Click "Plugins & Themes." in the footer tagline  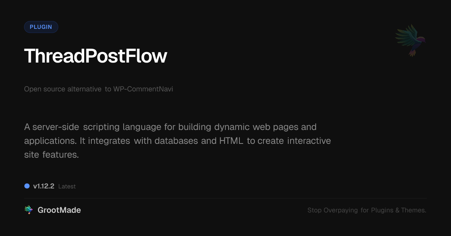pyautogui.click(x=398, y=210)
